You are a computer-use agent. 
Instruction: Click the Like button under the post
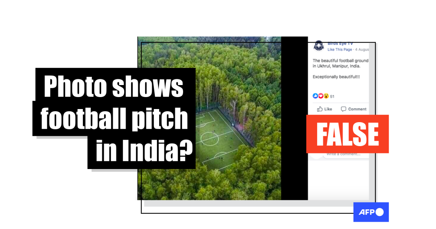[324, 109]
